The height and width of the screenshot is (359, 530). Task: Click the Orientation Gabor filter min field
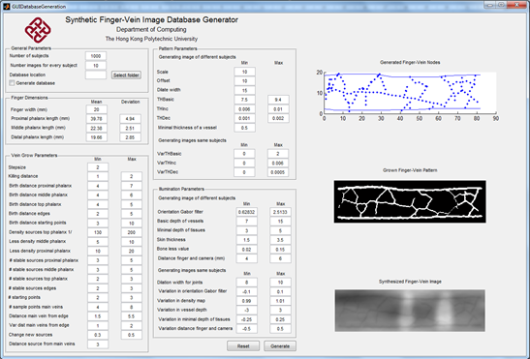pos(247,212)
